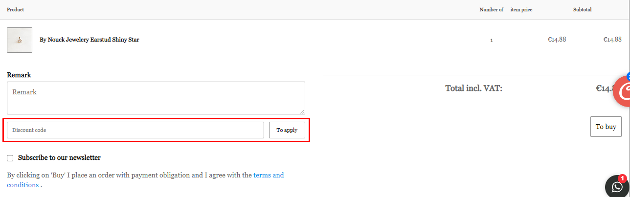Click the To apply button

[x=287, y=130]
